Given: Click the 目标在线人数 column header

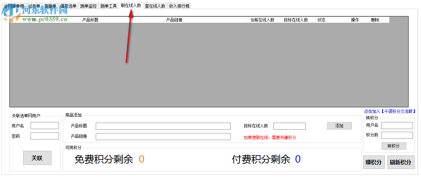Looking at the screenshot, I should coord(299,20).
